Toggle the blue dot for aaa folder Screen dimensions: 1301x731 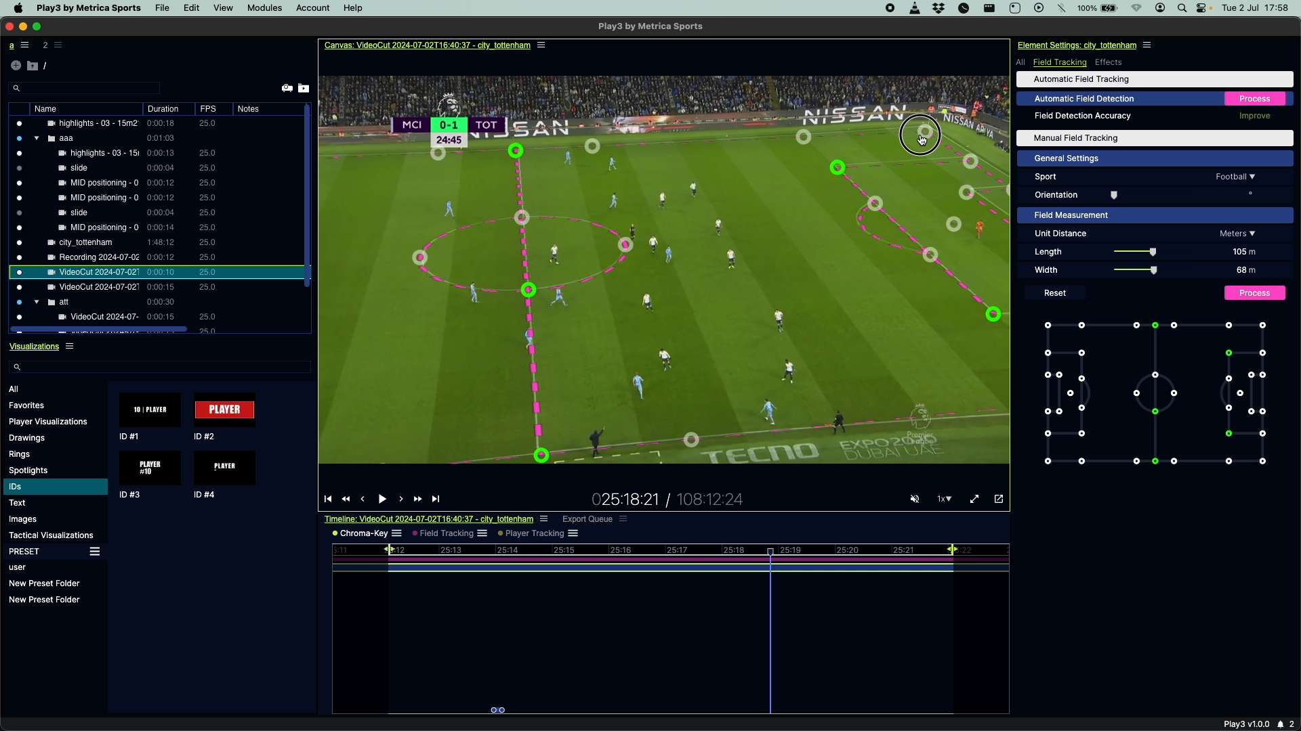[19, 138]
